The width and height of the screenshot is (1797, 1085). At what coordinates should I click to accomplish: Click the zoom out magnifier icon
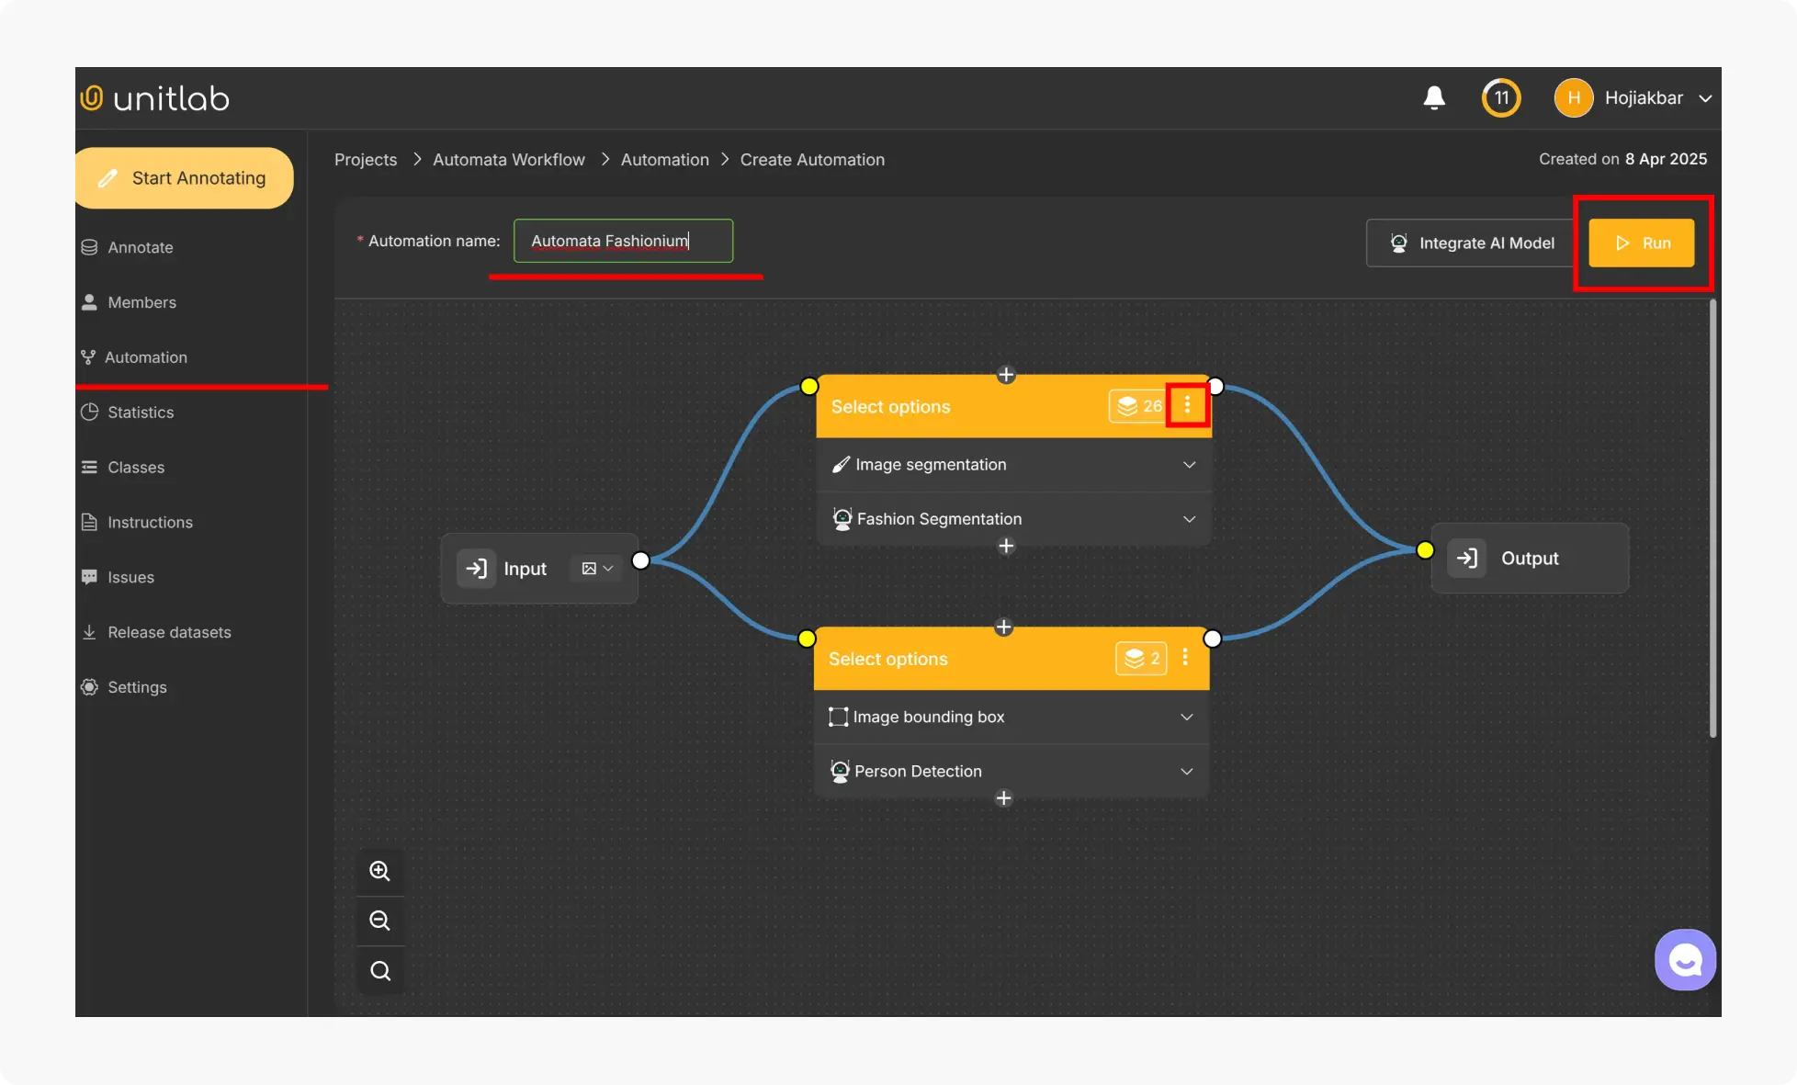(x=379, y=921)
